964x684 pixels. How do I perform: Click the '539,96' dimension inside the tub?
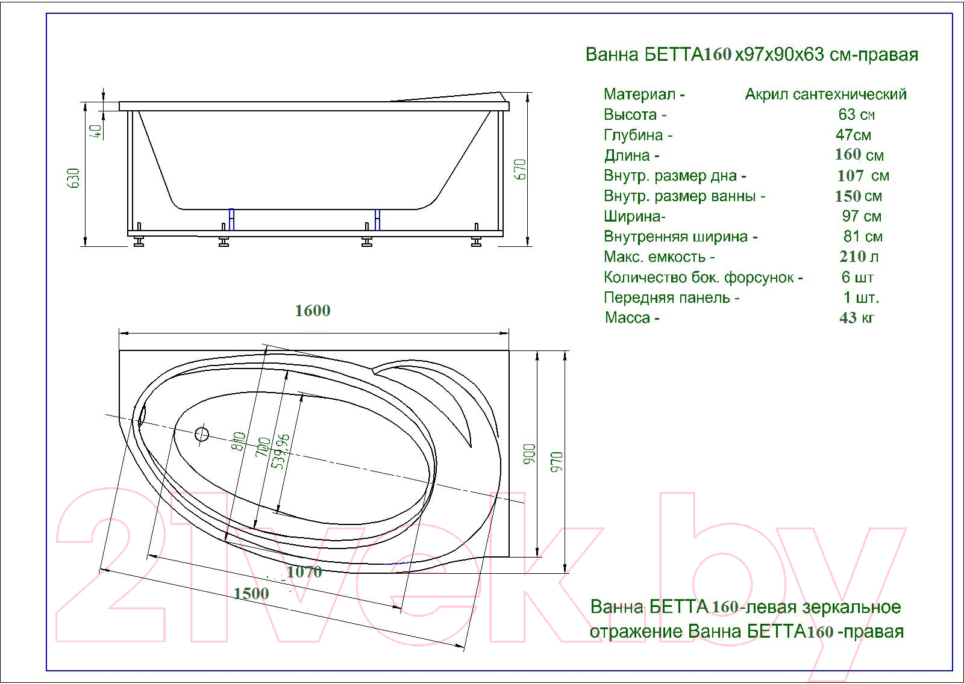point(281,452)
